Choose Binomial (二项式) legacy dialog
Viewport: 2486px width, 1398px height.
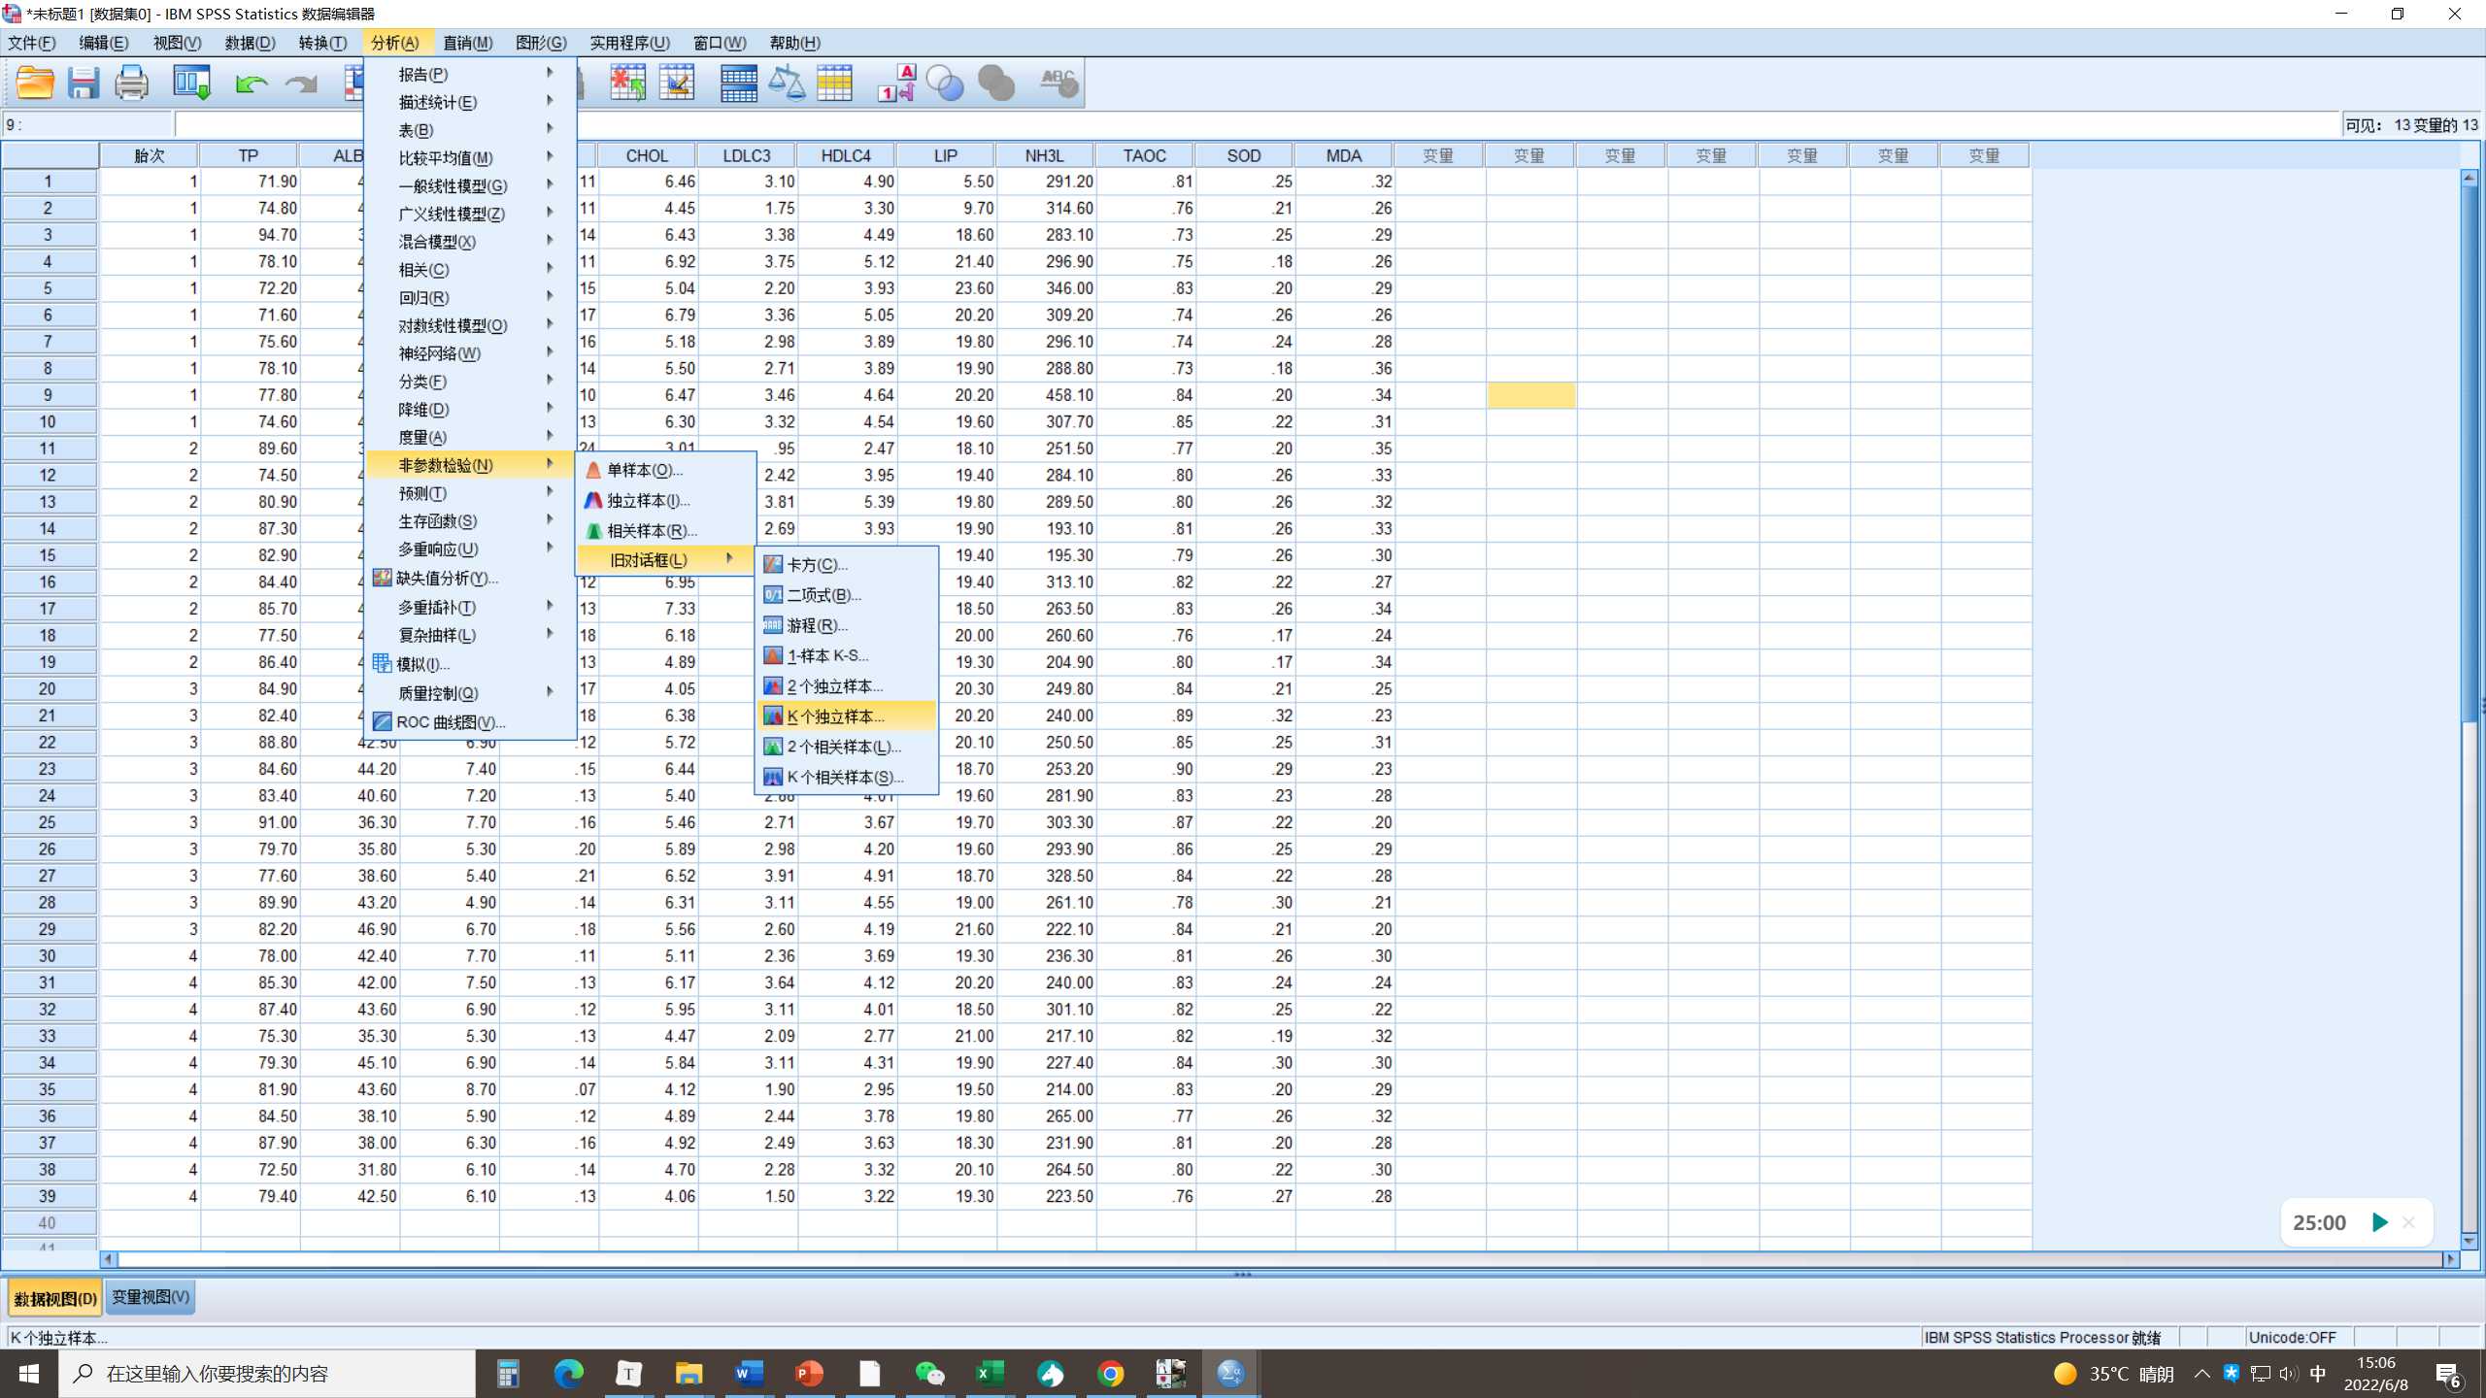[x=846, y=595]
